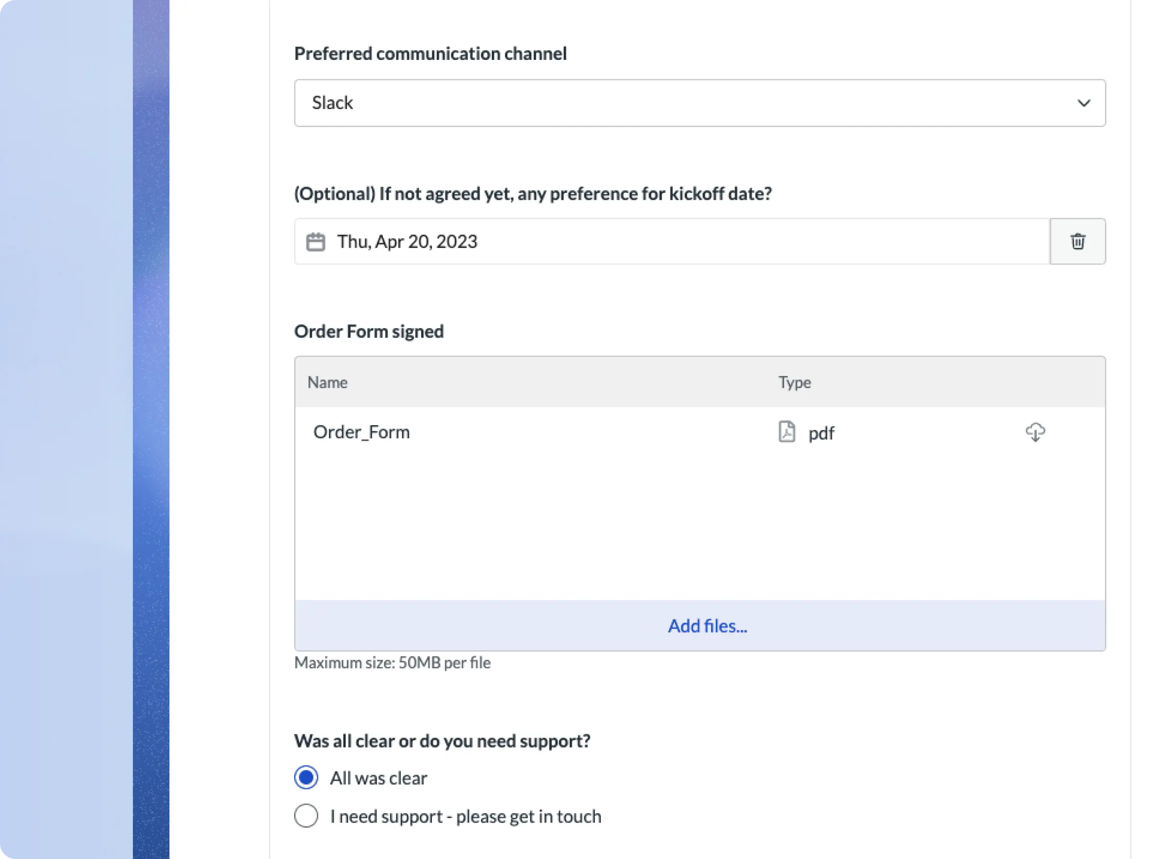Select the All was clear radio button
1159x859 pixels.
pos(306,777)
